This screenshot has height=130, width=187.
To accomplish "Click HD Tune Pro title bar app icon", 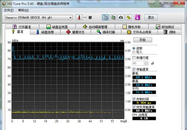I will click(4, 4).
